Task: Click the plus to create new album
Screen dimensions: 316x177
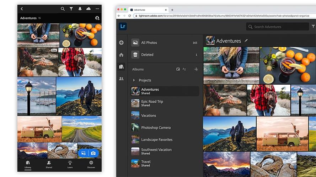Action: [196, 69]
